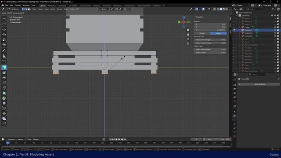Open the Vertex menu in the viewport header
This screenshot has height=158, width=281.
60,9
